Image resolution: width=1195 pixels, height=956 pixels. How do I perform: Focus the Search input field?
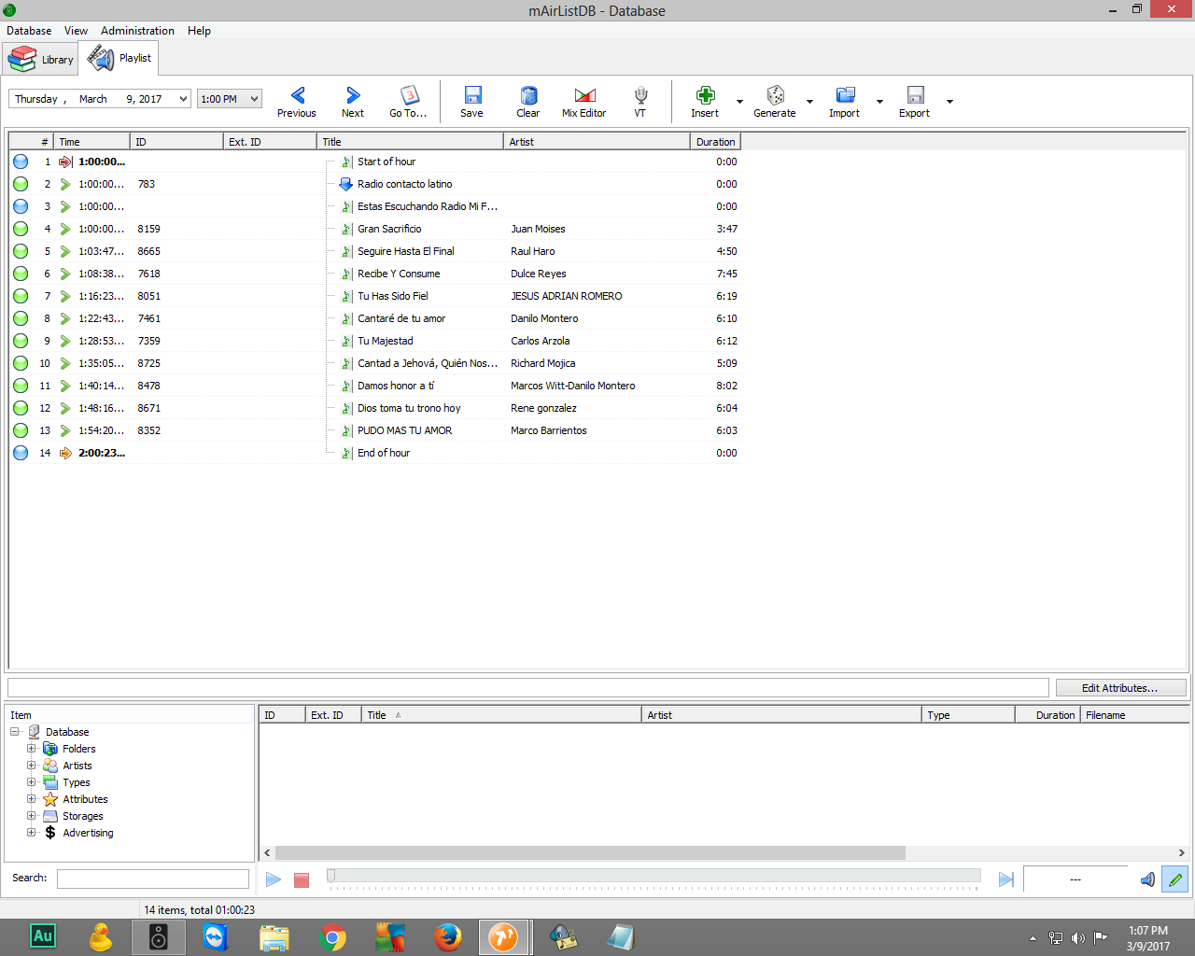coord(153,879)
